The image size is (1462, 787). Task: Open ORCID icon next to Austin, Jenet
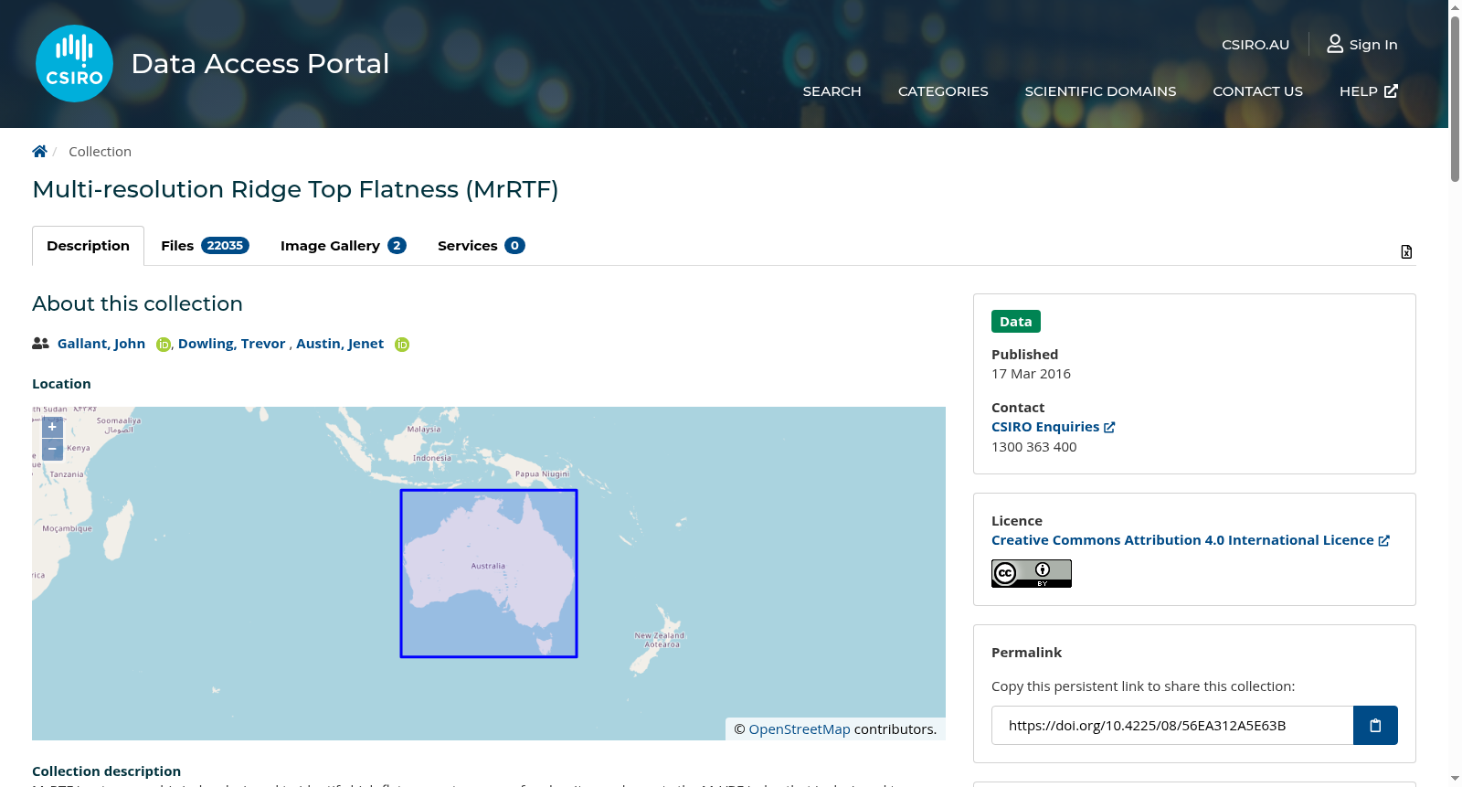tap(402, 345)
